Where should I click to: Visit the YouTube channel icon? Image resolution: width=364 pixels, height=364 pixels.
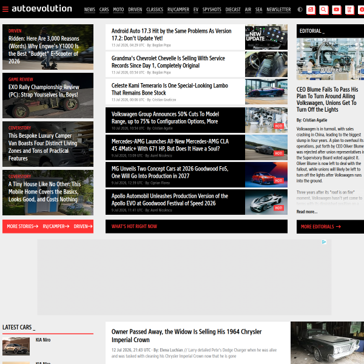pos(336,10)
